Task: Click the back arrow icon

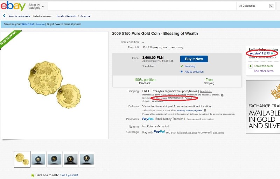Action: [x=4, y=16]
